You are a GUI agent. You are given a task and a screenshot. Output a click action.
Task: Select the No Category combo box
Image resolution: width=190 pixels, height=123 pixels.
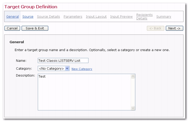pos(54,68)
